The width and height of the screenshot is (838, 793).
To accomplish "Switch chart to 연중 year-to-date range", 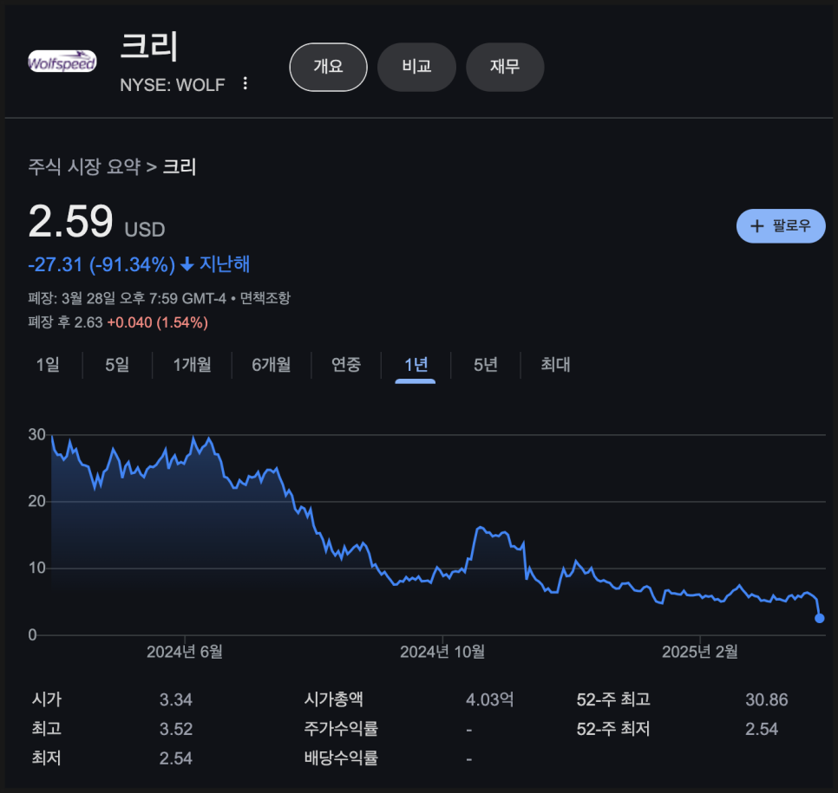I will [346, 365].
